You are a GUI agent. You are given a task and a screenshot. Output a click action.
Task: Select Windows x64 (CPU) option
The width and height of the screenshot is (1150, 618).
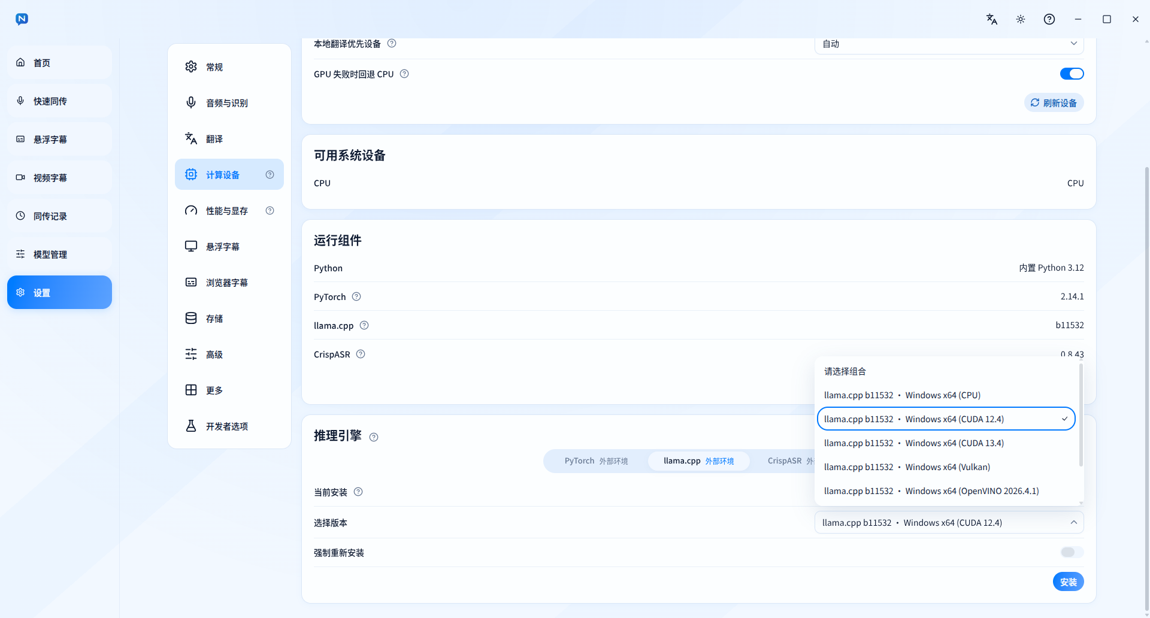click(x=946, y=395)
